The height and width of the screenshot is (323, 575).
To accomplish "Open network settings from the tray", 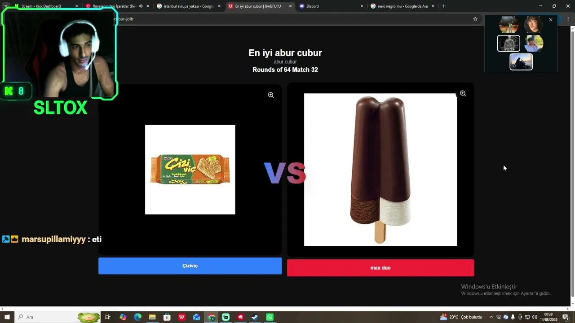I will (x=527, y=317).
